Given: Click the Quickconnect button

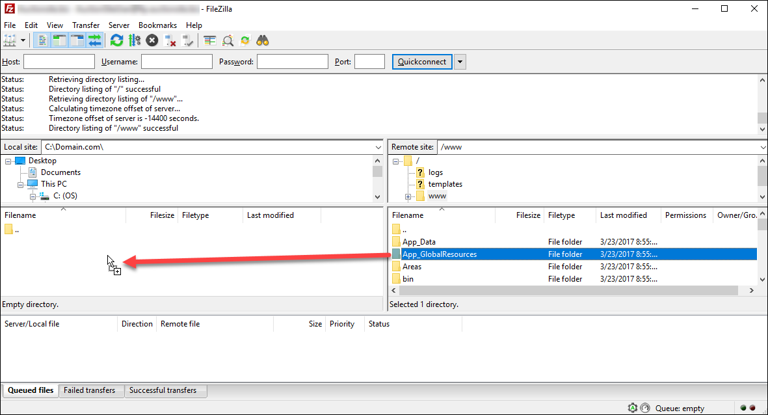Looking at the screenshot, I should click(421, 62).
